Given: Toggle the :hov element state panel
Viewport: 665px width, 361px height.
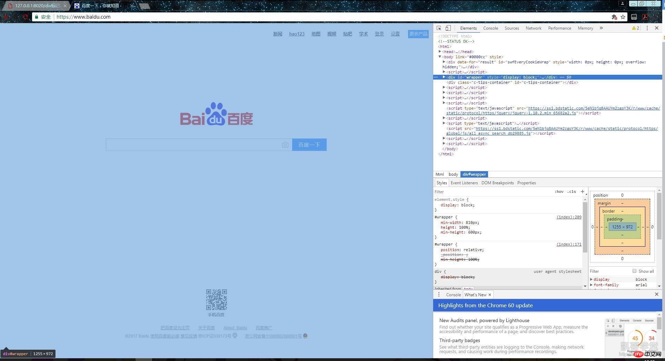Looking at the screenshot, I should (559, 192).
